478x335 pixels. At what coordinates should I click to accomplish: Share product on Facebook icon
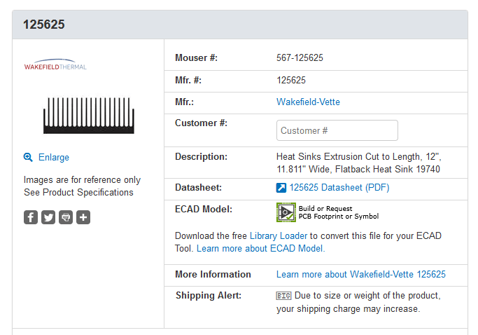pos(31,217)
